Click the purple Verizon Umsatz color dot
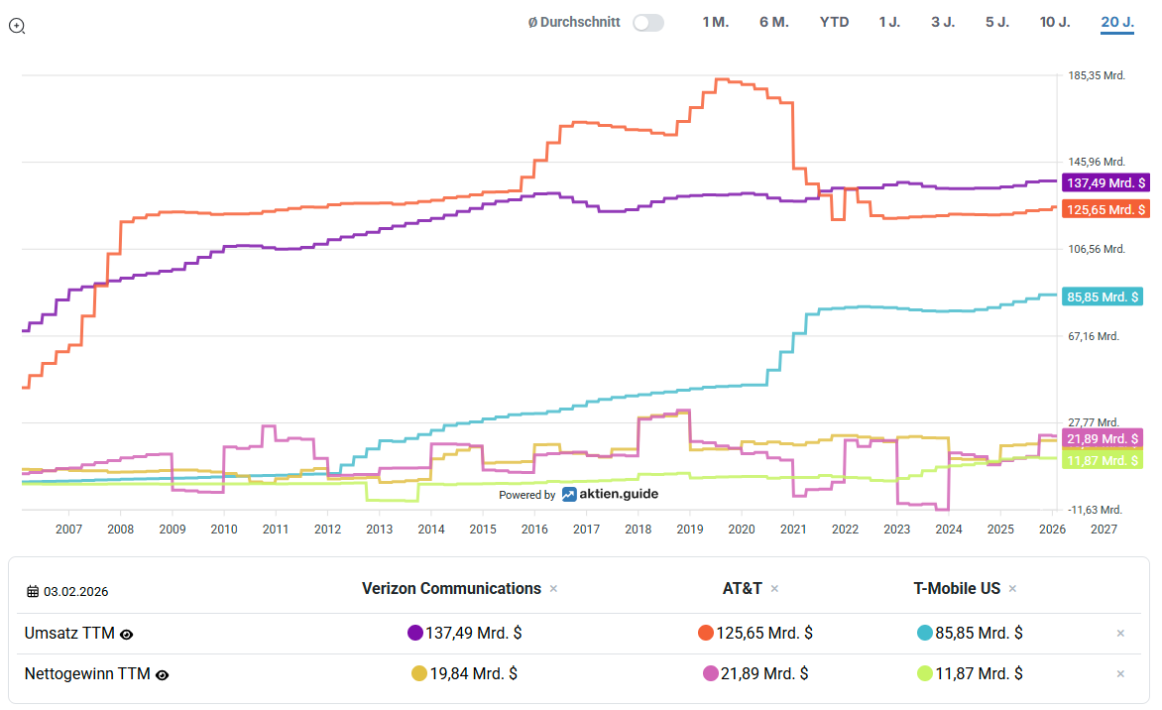This screenshot has height=710, width=1162. [x=415, y=633]
